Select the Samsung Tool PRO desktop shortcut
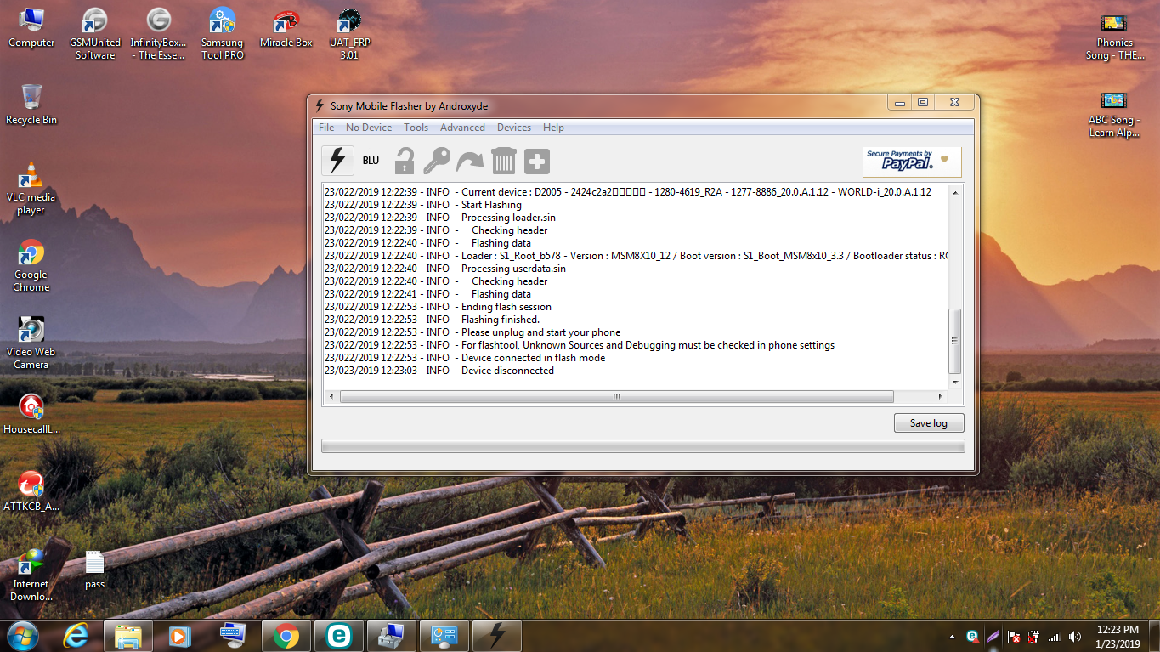Image resolution: width=1160 pixels, height=652 pixels. 223,34
